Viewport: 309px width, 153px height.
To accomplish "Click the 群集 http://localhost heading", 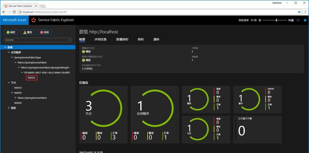I will 98,32.
